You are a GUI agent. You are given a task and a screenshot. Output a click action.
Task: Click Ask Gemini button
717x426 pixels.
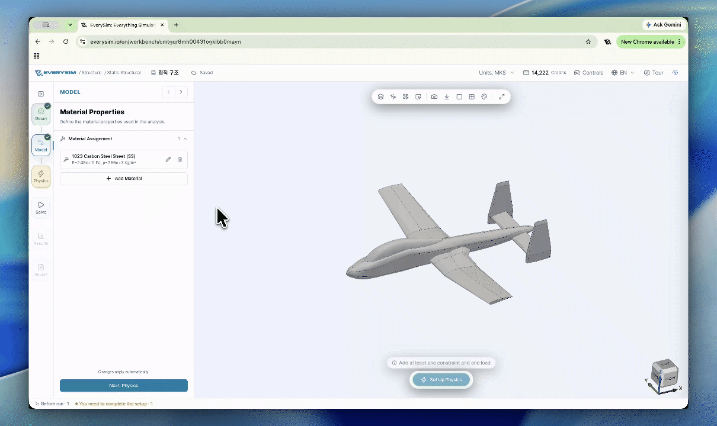(x=663, y=25)
